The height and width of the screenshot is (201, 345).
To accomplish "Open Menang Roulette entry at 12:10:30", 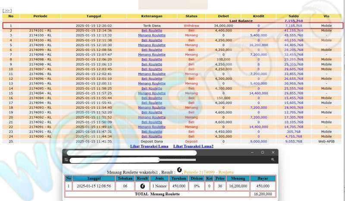I will coord(152,45).
